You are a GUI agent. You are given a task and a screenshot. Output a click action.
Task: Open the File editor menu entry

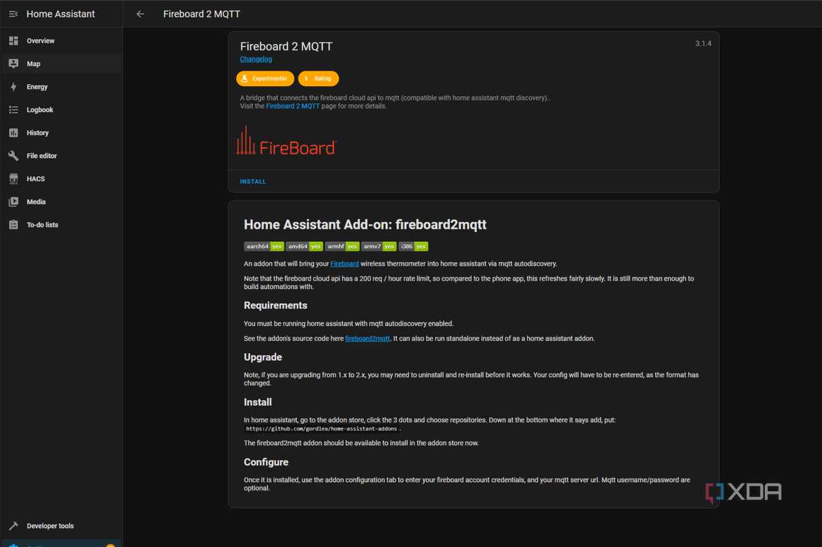click(x=61, y=156)
